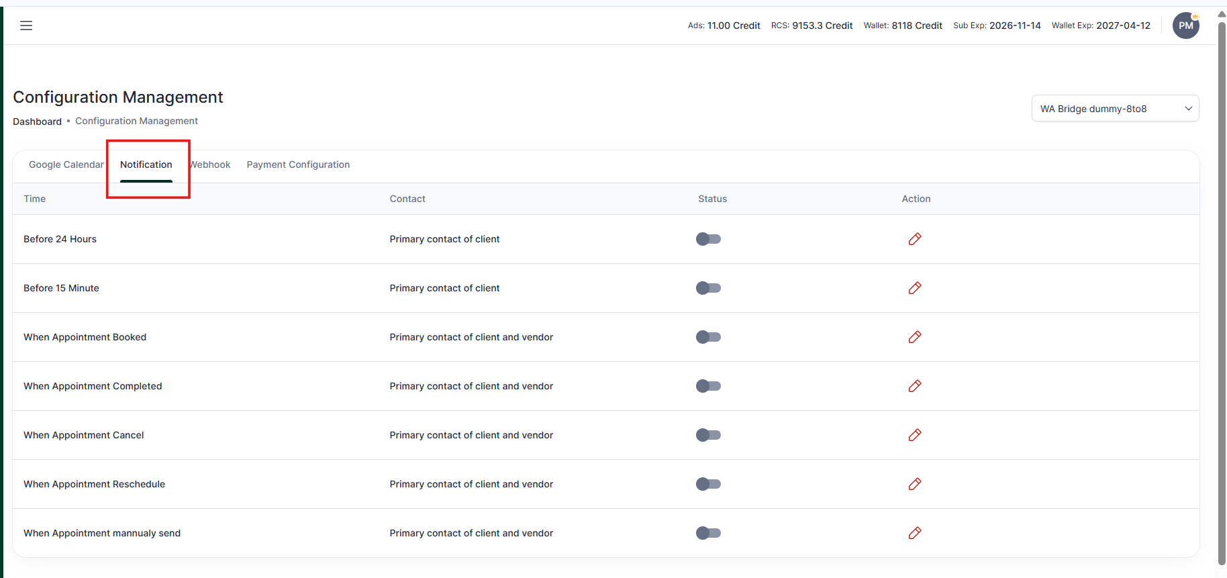Switch on Before 15 Minute status toggle
Screen dimensions: 1227x578
(x=708, y=288)
